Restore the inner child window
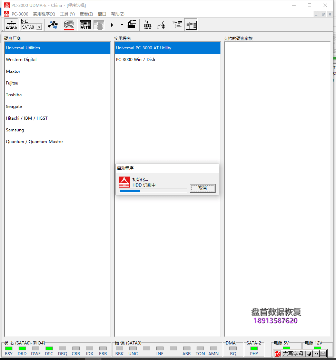 [x=323, y=14]
